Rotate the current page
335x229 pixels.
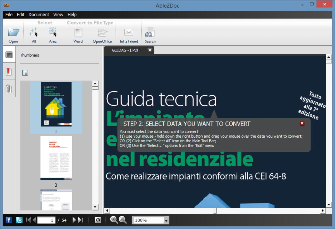pos(98,220)
